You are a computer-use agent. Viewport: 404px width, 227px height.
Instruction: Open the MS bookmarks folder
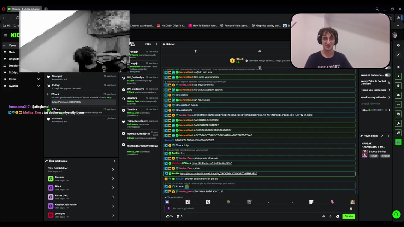[x=7, y=26]
